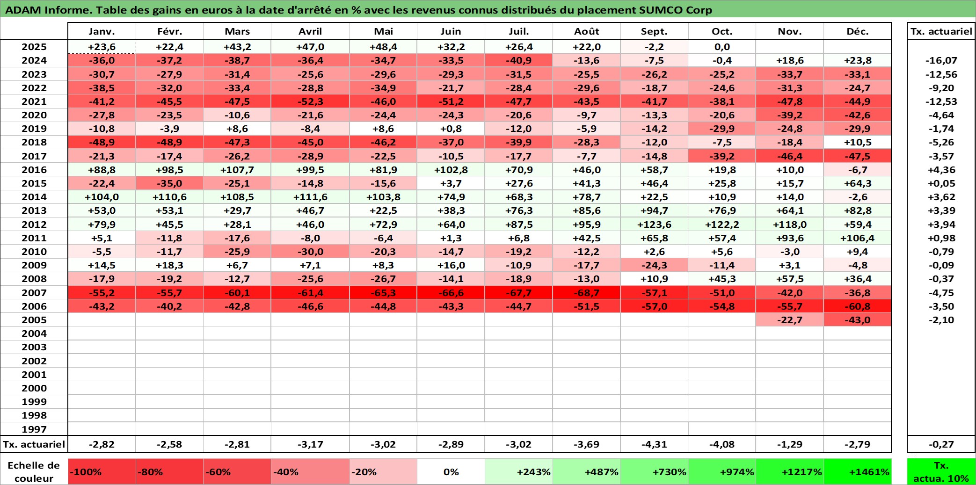Click overall actuarial rate -0,27
Viewport: 976px width, 485px height.
tap(941, 444)
